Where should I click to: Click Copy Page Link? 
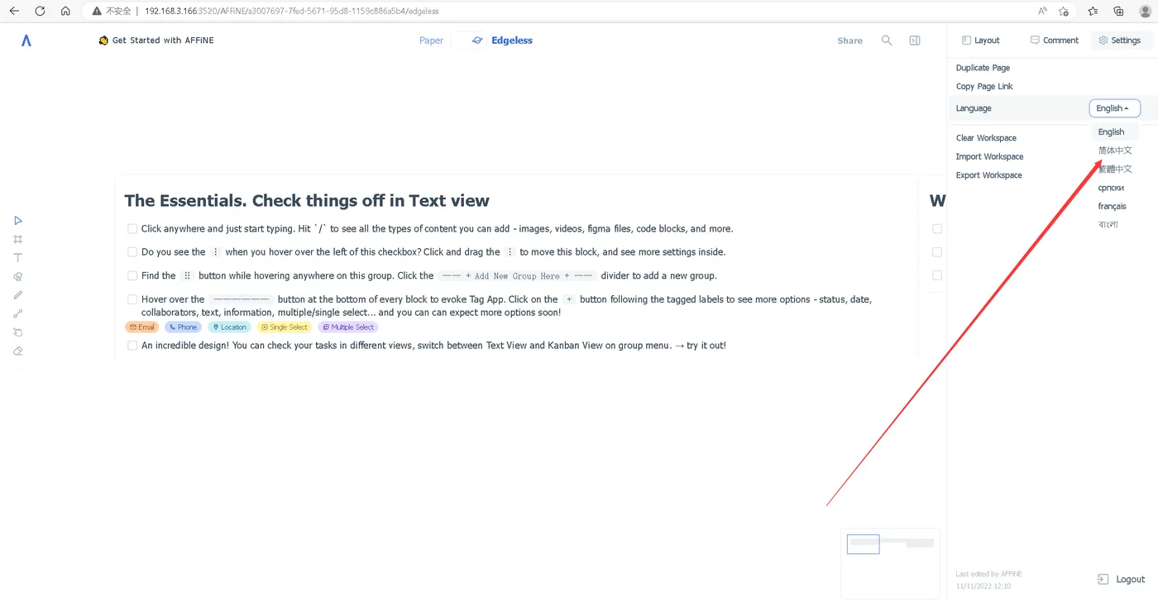984,87
